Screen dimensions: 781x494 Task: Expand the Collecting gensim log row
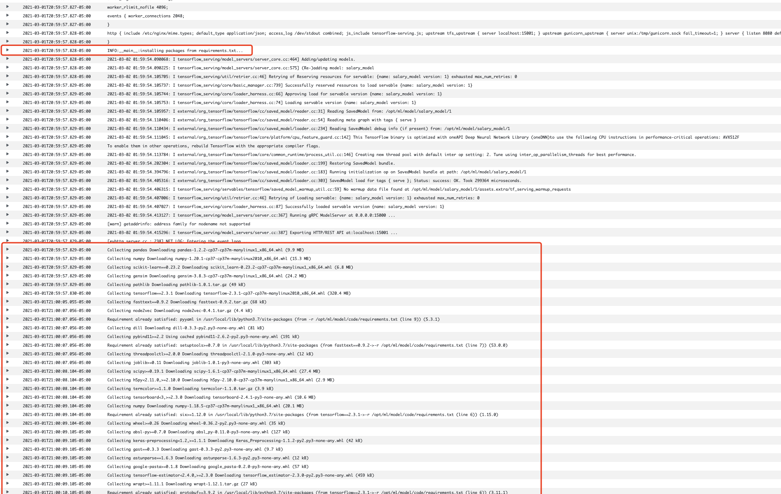click(7, 276)
